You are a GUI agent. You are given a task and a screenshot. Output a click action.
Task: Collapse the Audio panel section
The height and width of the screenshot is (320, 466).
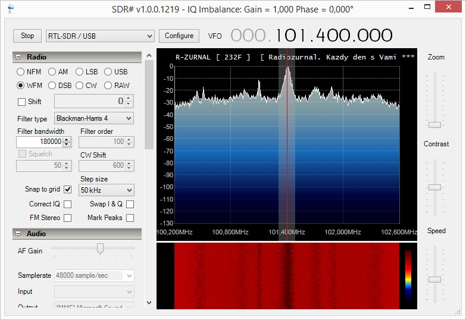[x=18, y=234]
